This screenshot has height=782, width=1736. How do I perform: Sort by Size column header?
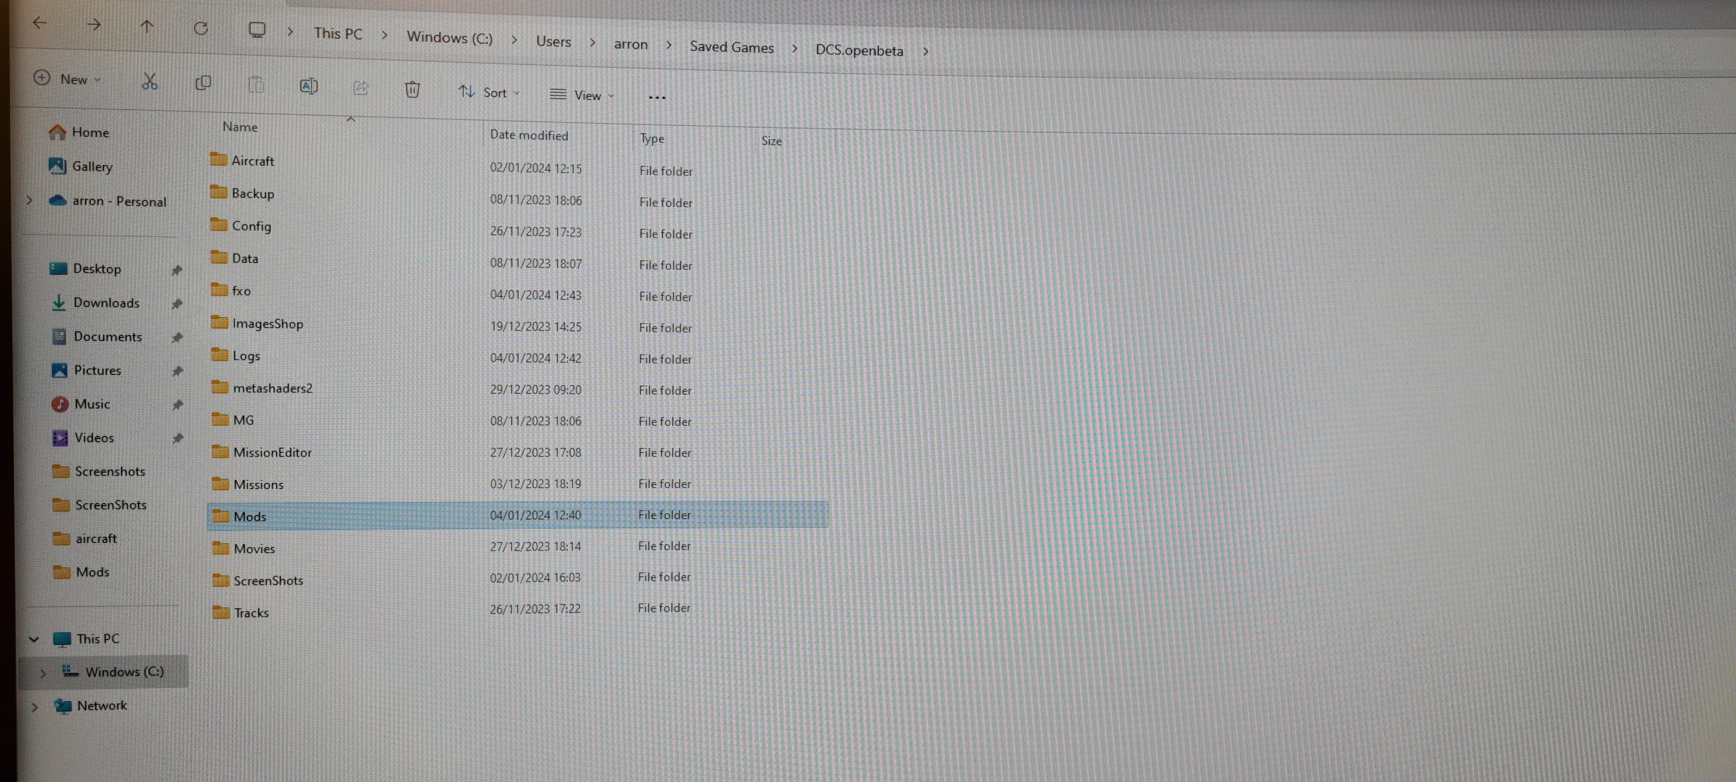click(x=772, y=141)
